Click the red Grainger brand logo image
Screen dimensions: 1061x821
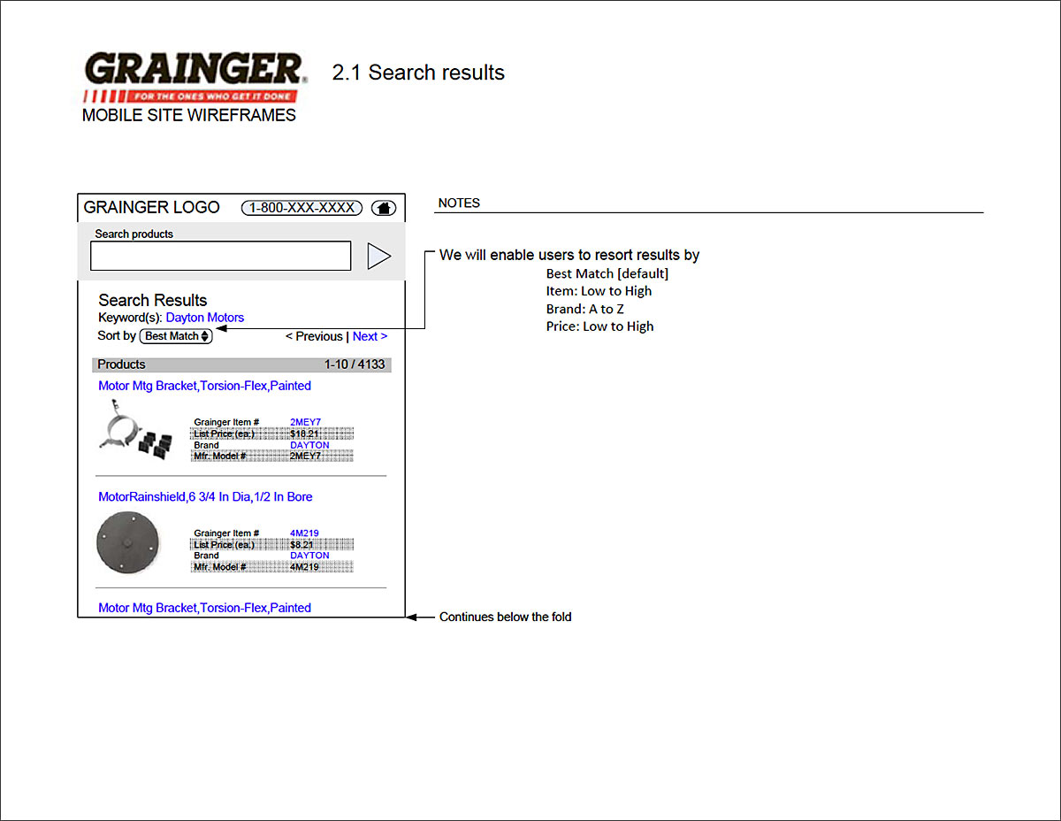tap(194, 77)
